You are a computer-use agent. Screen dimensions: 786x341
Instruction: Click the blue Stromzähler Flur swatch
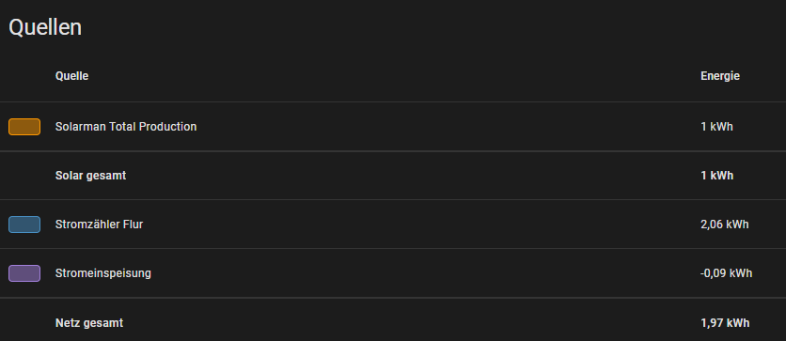(x=24, y=225)
